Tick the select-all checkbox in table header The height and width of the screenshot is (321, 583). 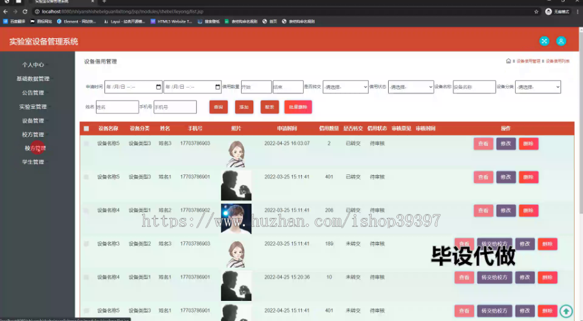(x=86, y=128)
